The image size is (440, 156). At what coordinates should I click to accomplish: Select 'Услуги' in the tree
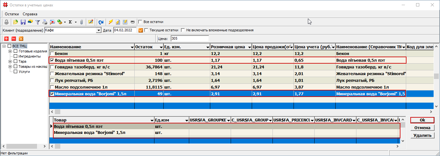point(25,72)
